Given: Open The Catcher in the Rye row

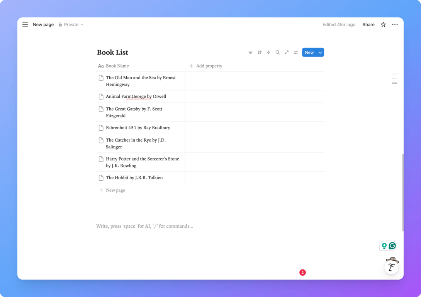Looking at the screenshot, I should [136, 143].
